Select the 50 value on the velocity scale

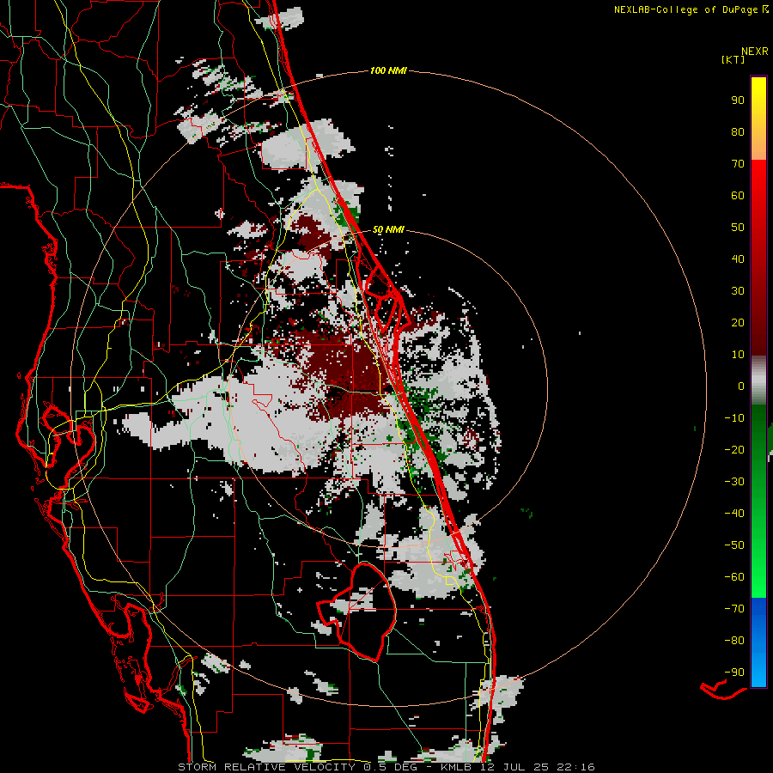738,228
